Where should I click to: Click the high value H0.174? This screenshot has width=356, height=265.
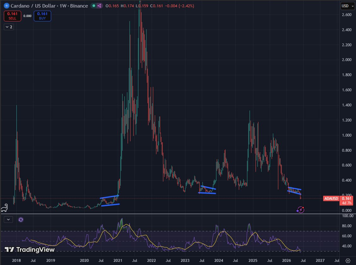127,6
